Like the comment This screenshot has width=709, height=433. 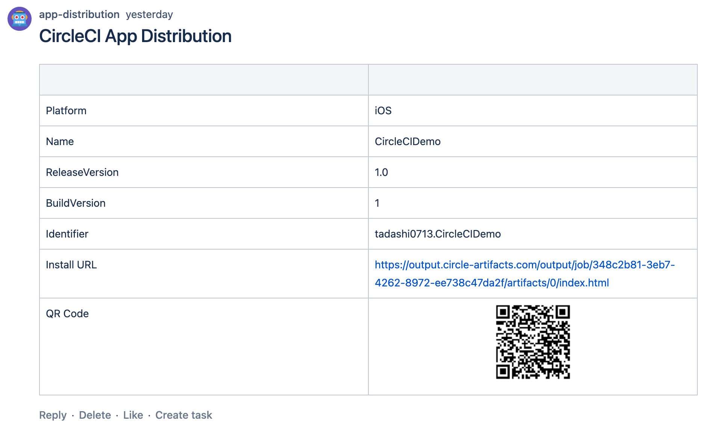click(x=133, y=415)
